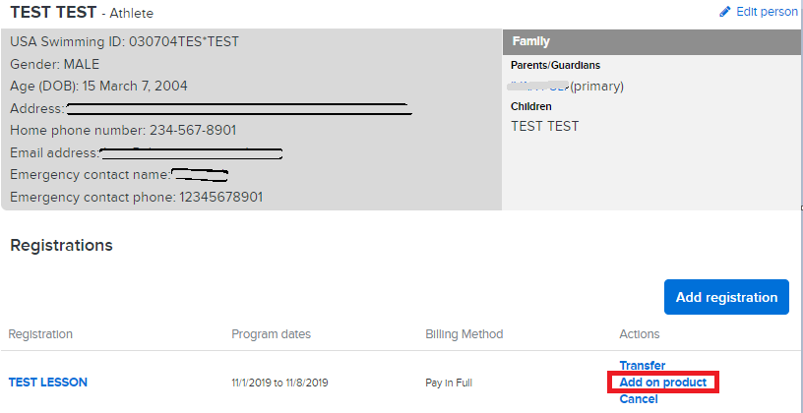Click the Registration column header
The image size is (803, 413).
click(40, 334)
